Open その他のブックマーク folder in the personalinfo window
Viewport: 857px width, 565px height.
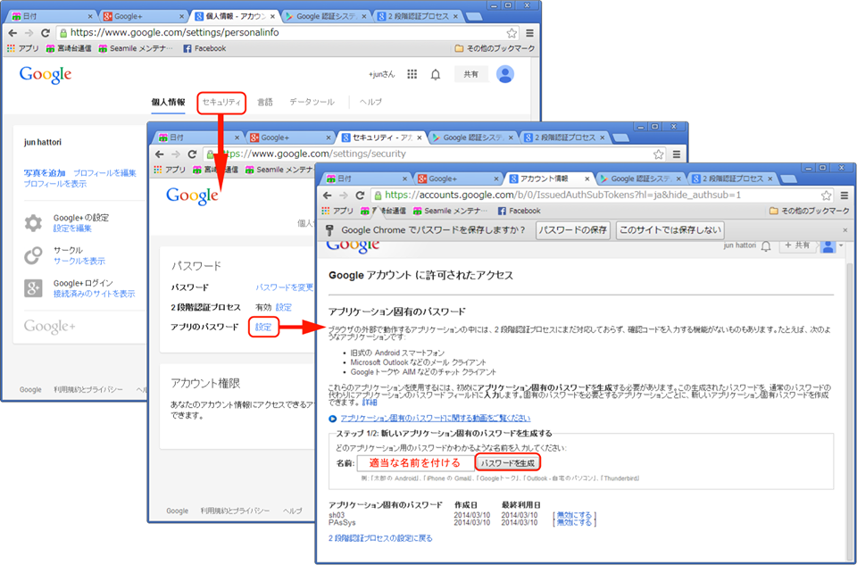coord(495,48)
